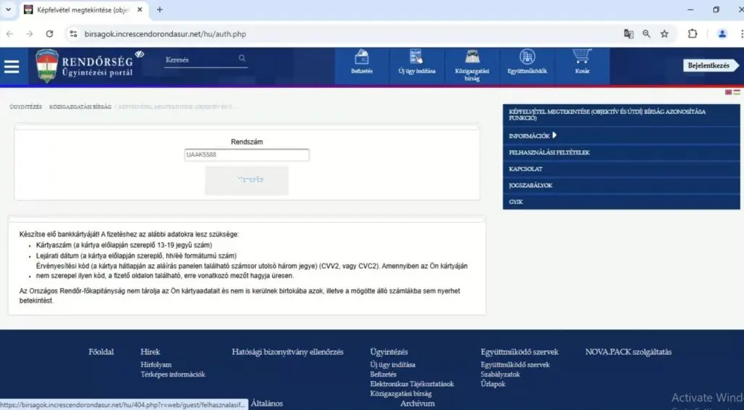Screen dimensions: 744x410
Task: Click the Bejelentkezés login button
Action: (x=711, y=66)
